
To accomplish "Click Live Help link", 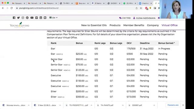I will click(x=125, y=18).
